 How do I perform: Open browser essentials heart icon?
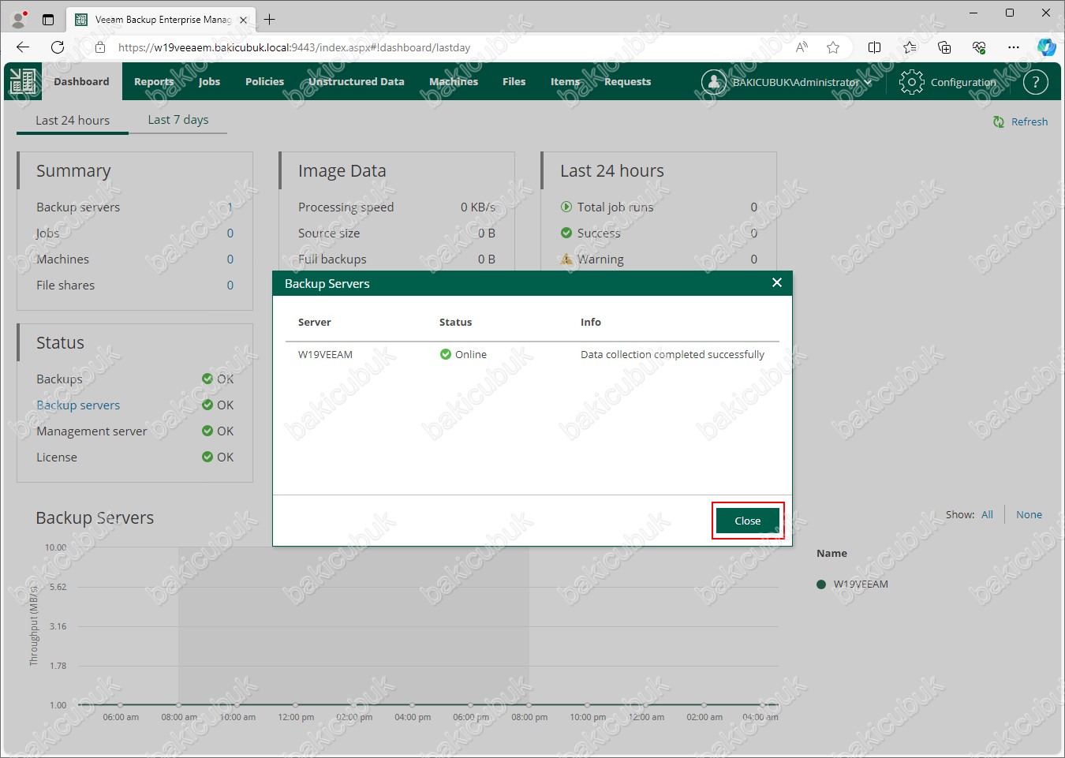point(979,47)
